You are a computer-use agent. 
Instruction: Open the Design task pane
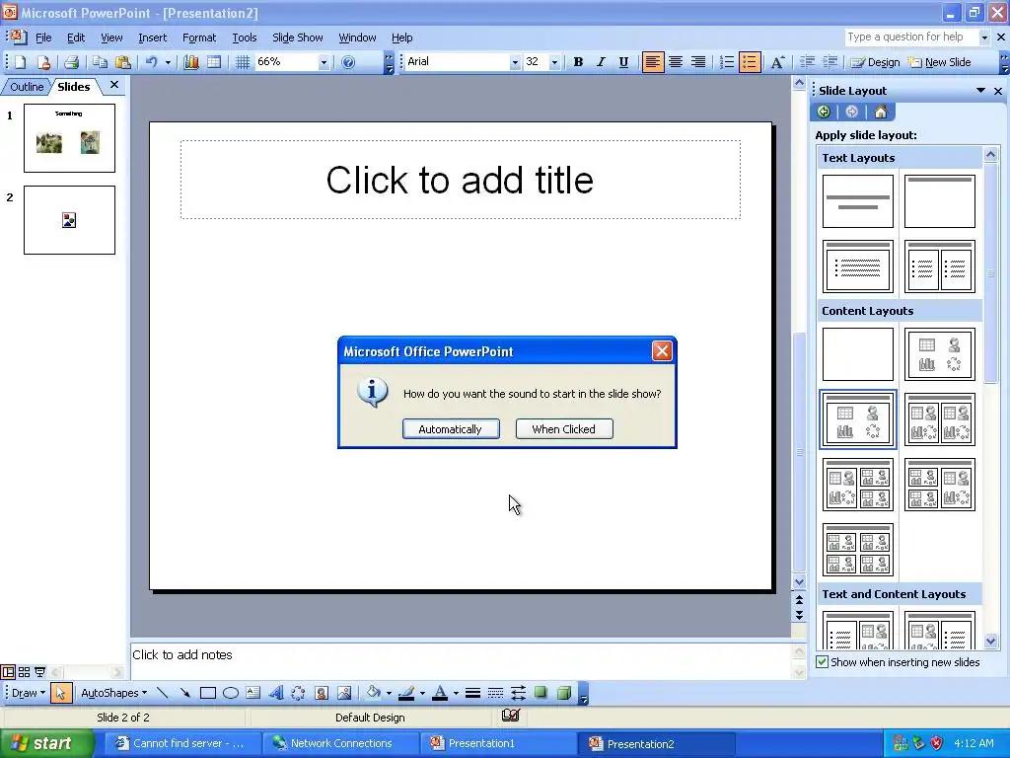tap(874, 62)
